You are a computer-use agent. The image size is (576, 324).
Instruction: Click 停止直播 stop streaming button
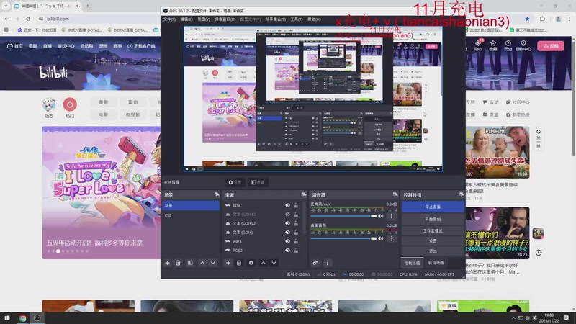tap(433, 207)
